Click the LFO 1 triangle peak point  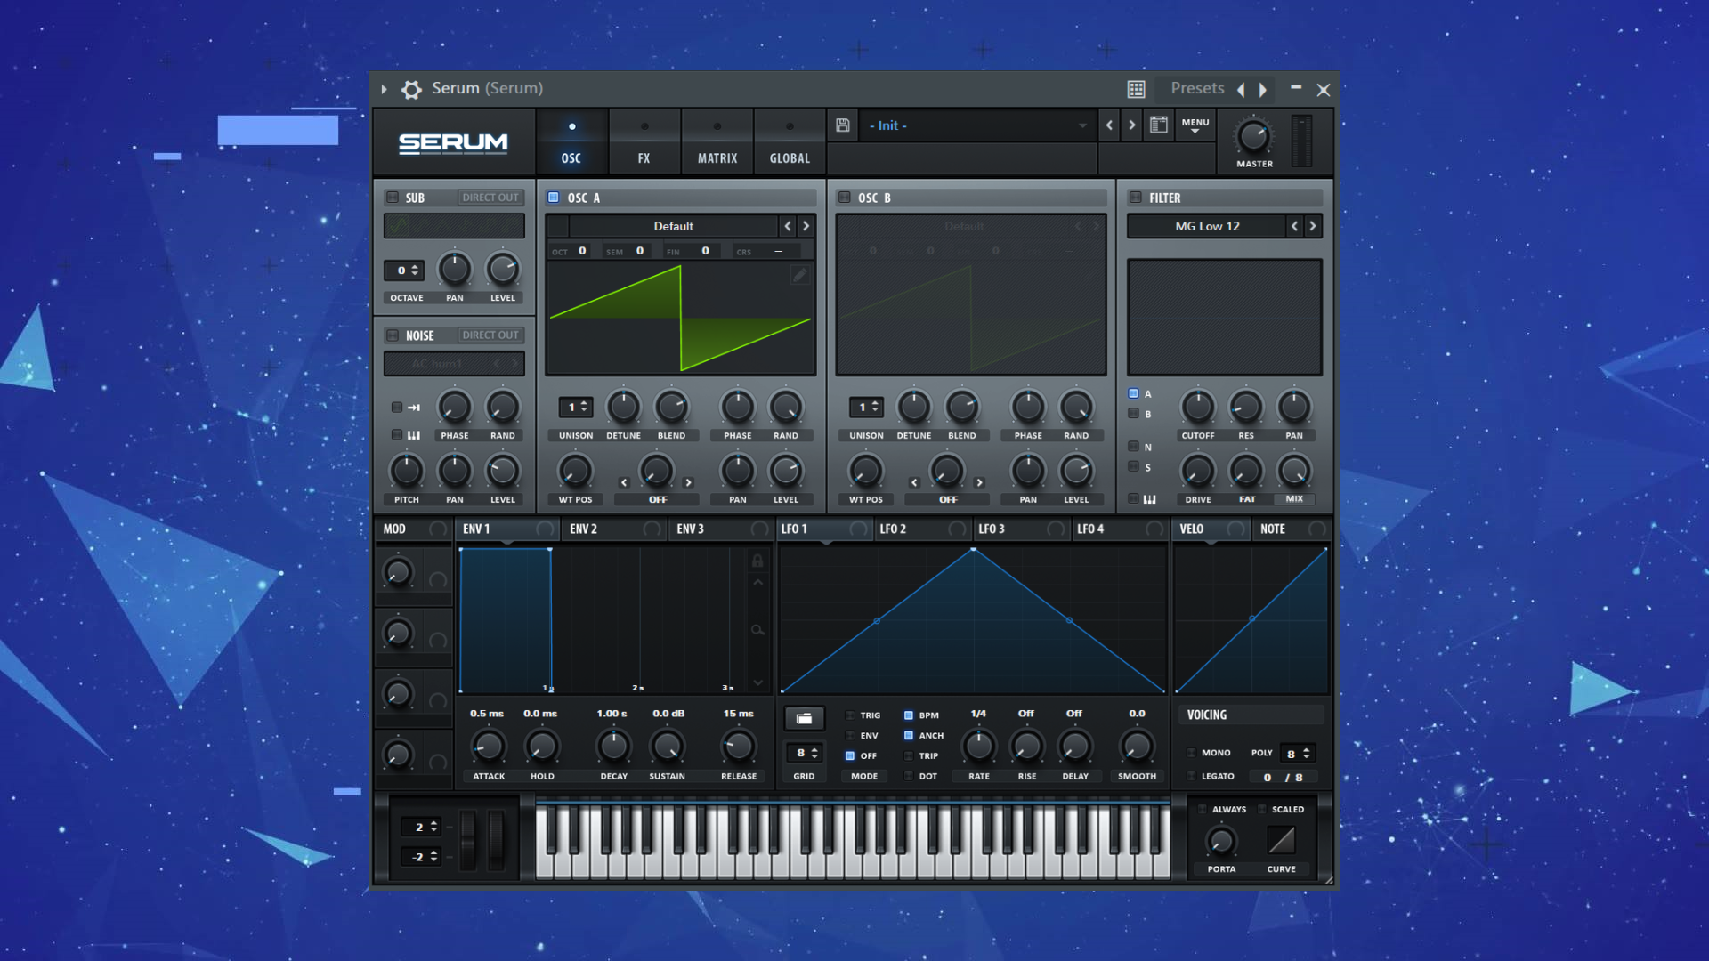(x=973, y=549)
